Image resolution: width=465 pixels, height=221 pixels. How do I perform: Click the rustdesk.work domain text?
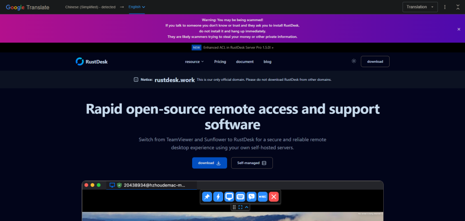pos(175,80)
